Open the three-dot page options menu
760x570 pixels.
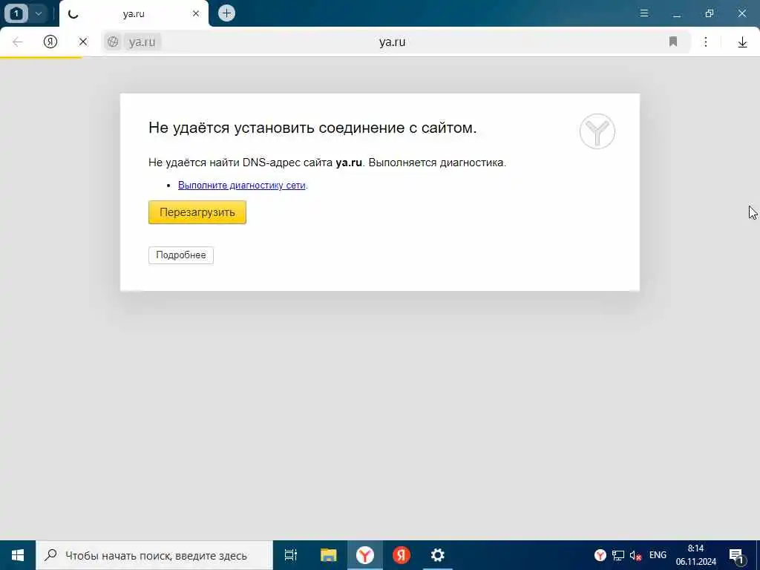click(x=706, y=42)
